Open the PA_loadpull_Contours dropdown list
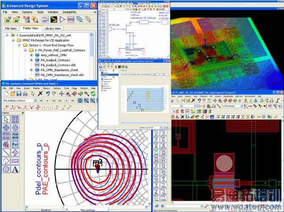The width and height of the screenshot is (284, 212). tap(35, 101)
